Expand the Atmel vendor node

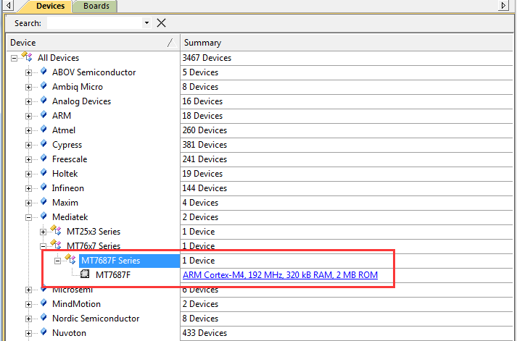29,131
